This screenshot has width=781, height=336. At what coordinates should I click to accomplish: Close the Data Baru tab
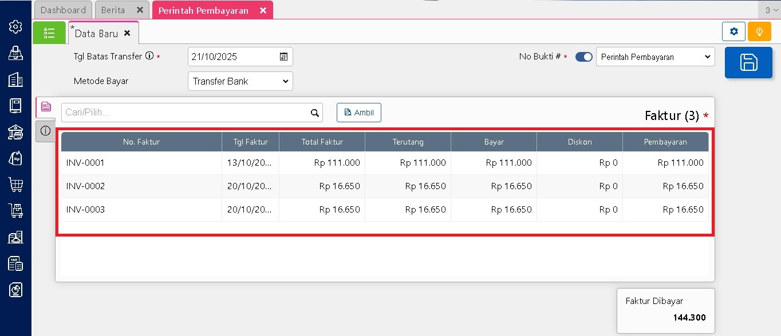(127, 34)
